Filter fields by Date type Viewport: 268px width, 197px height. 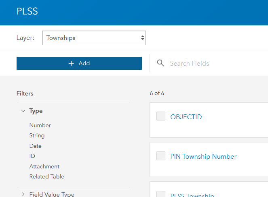(36, 146)
